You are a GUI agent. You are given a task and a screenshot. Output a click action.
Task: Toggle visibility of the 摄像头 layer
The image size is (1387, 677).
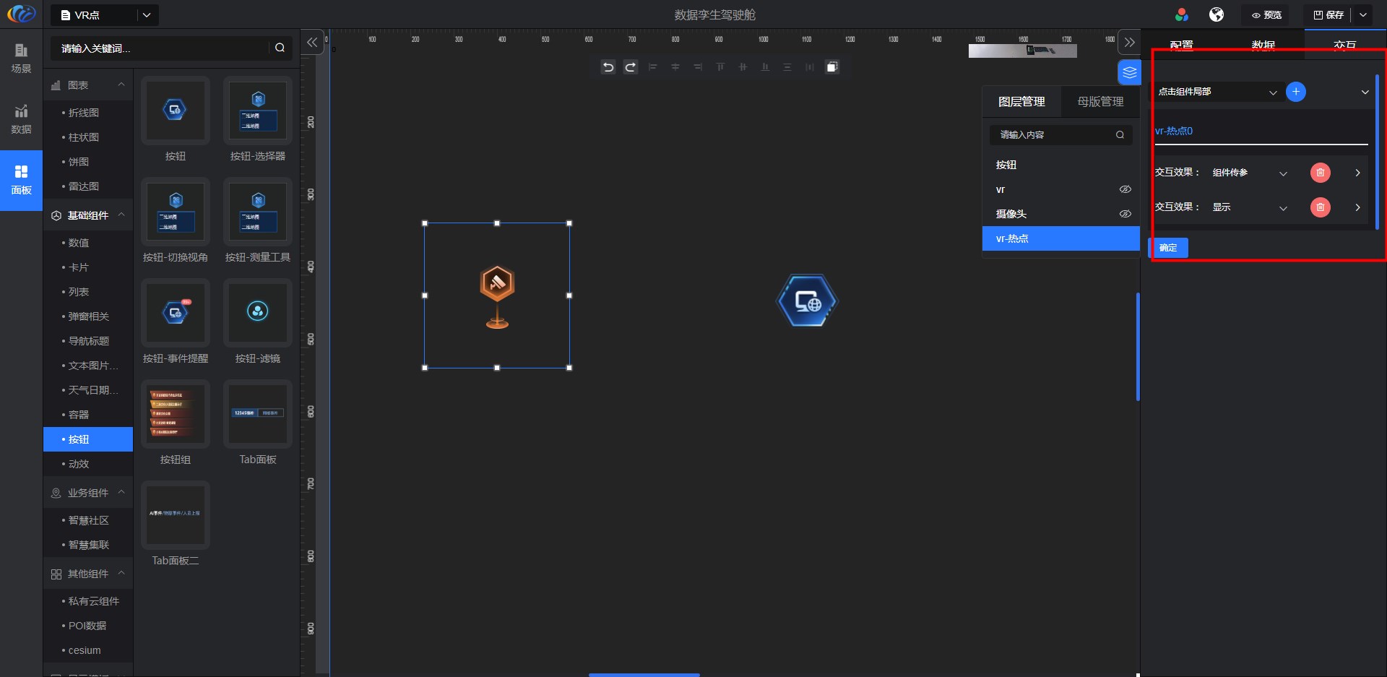1125,214
